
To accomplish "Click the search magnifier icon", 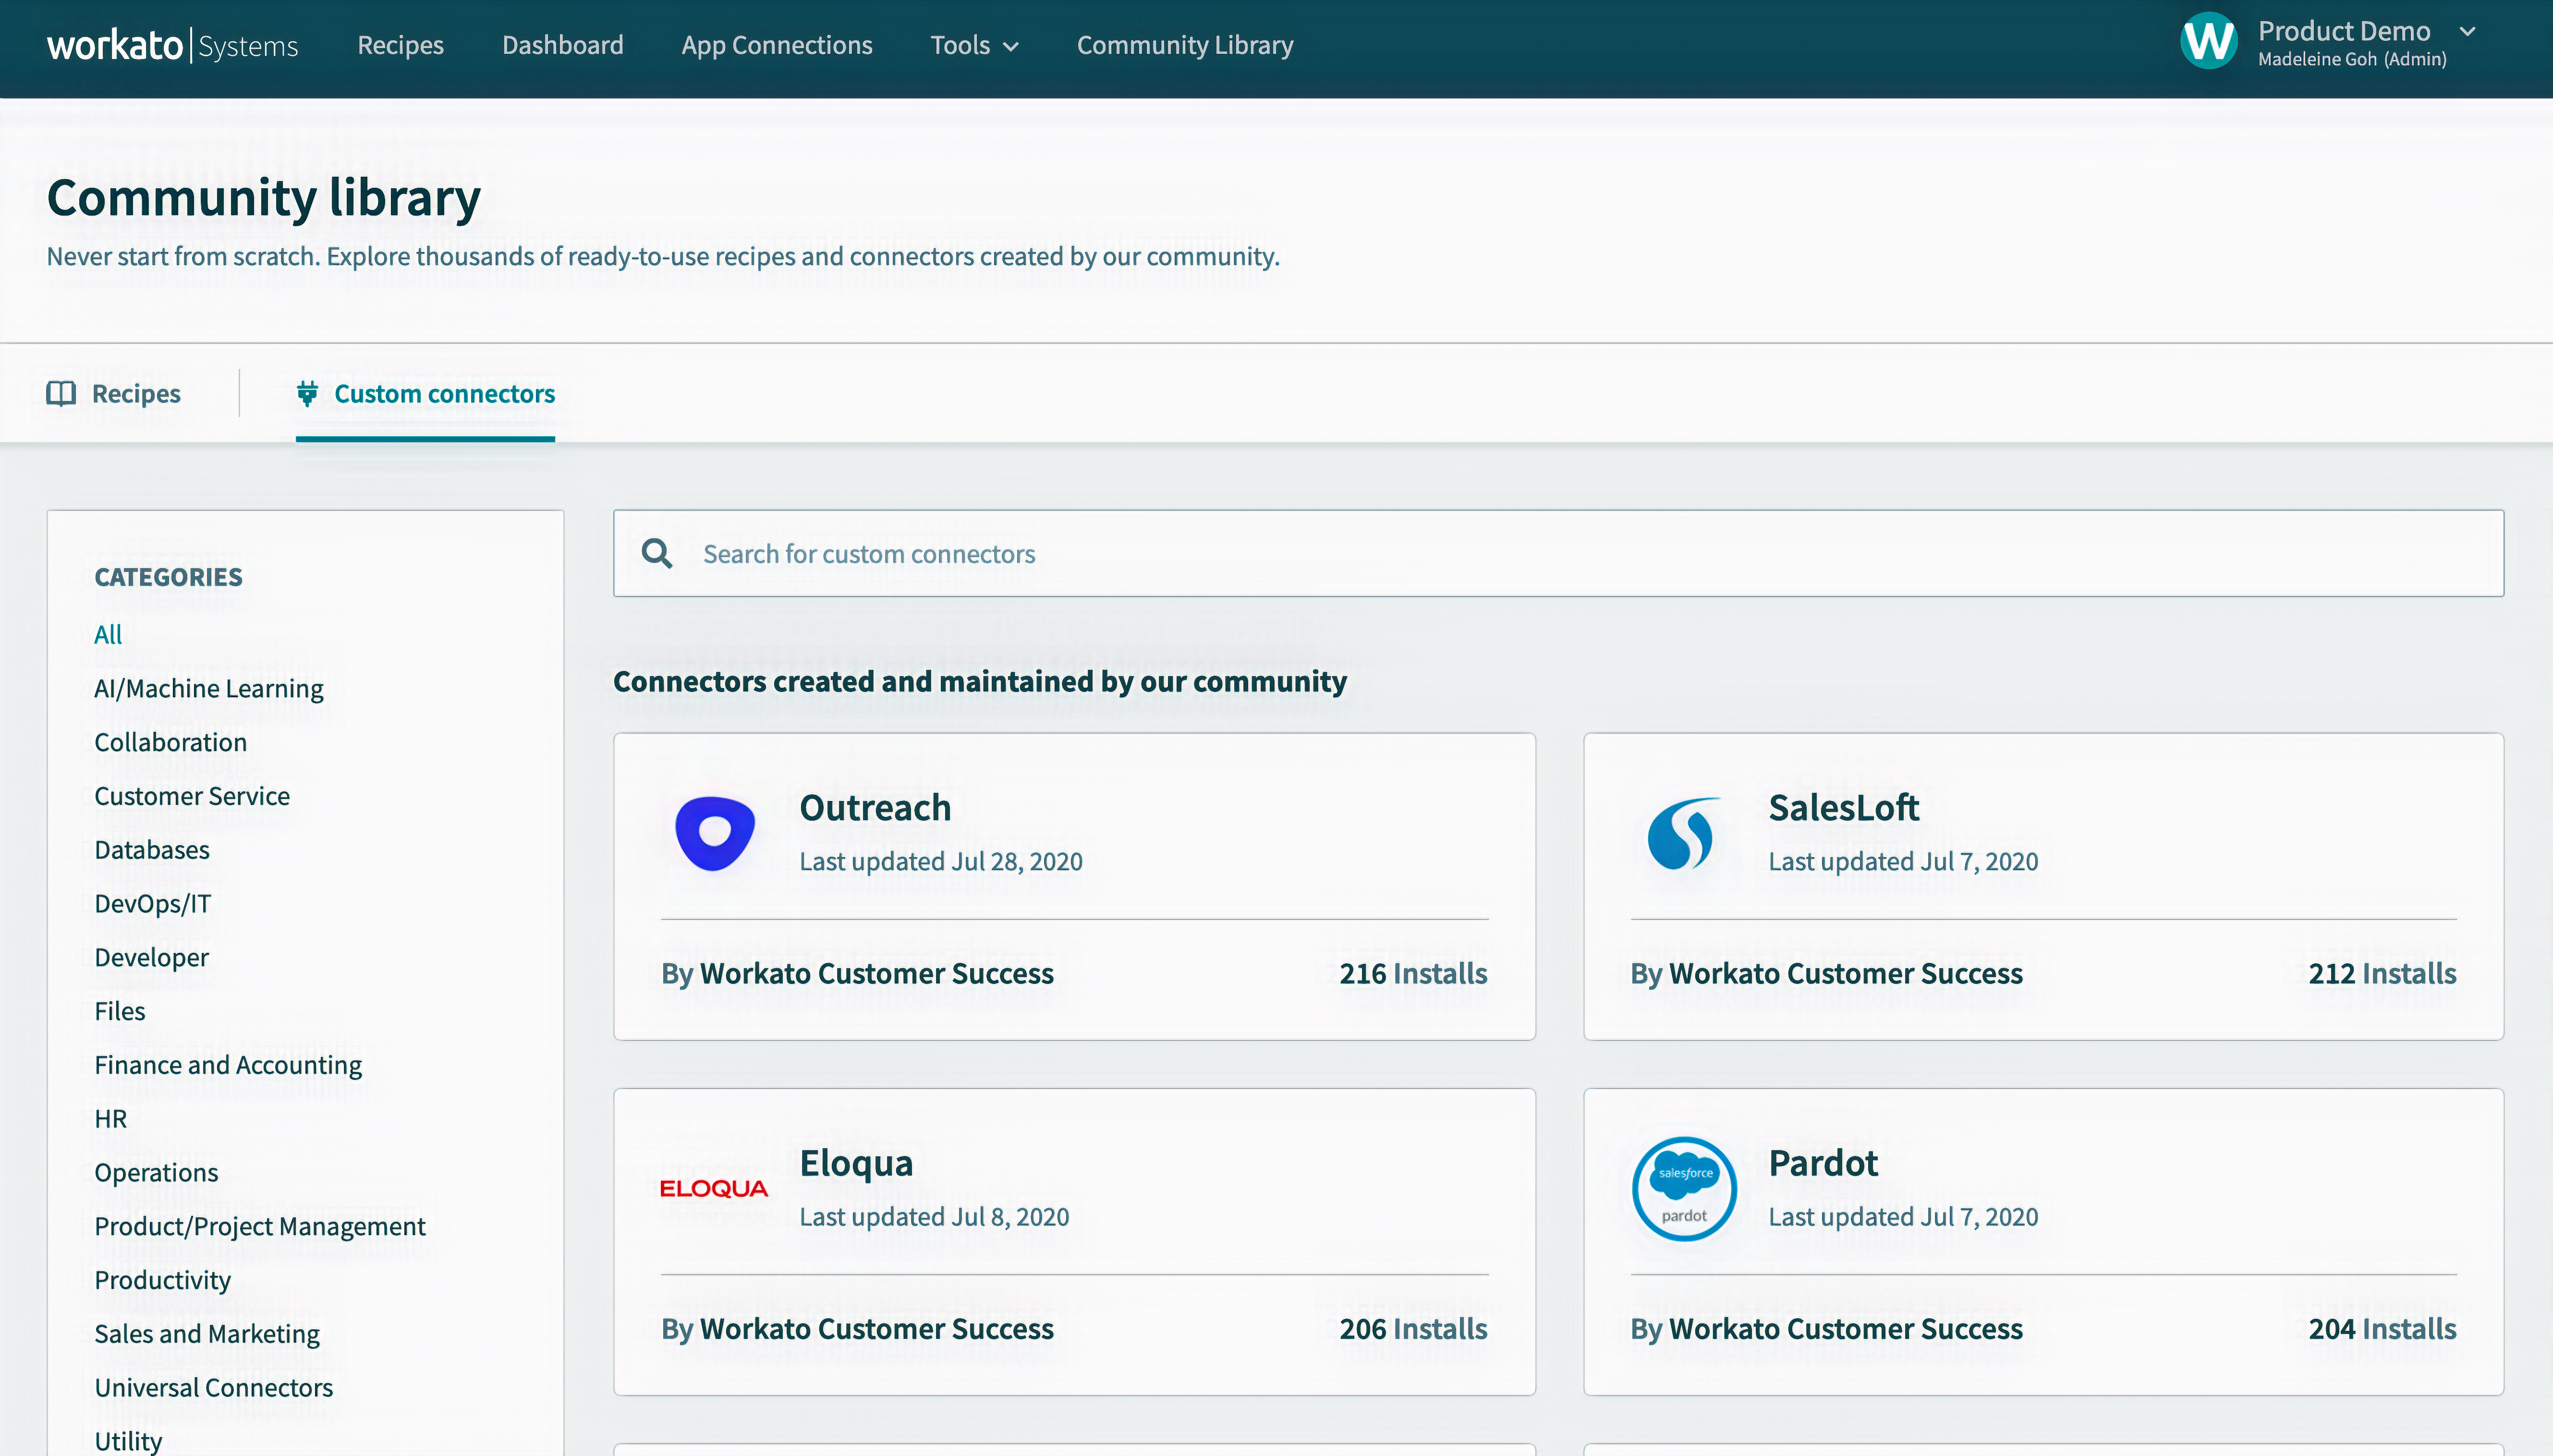I will coord(657,553).
